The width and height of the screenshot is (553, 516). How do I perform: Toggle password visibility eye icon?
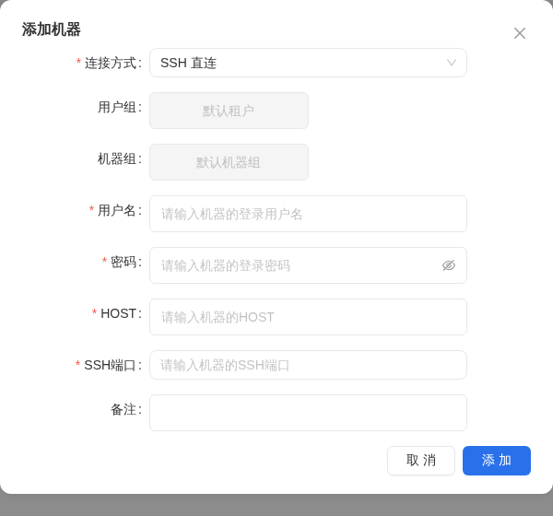click(x=449, y=265)
